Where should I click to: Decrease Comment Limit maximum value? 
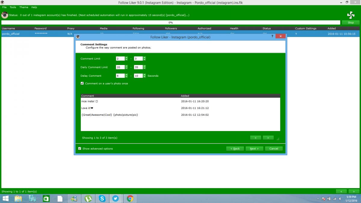(144, 60)
